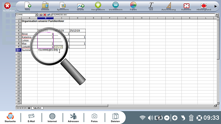Click into the formula input line
Viewport: 221px width, 124px height.
133,15
